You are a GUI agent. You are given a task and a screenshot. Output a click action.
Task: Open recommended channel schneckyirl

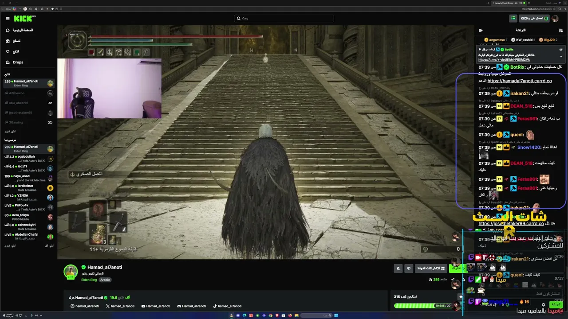click(x=29, y=226)
